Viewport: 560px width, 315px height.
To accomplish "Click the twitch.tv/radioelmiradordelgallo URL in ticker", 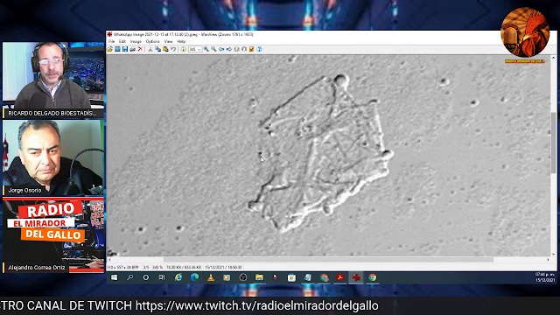I will click(x=256, y=305).
